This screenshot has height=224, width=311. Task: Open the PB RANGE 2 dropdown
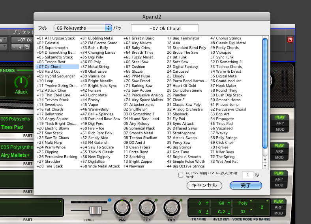pyautogui.click(x=262, y=207)
